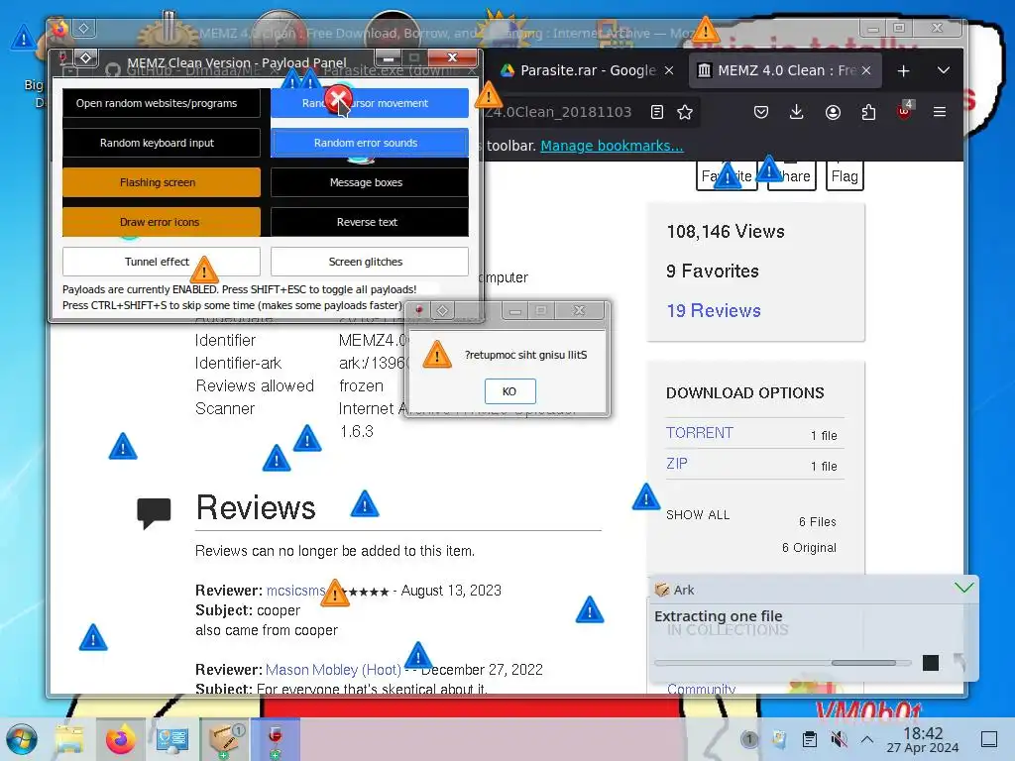Viewport: 1015px width, 761px height.
Task: Open system settings taskbar icon
Action: 171,739
